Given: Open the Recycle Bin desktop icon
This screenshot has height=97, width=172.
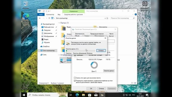Looking at the screenshot, I should point(26,5).
